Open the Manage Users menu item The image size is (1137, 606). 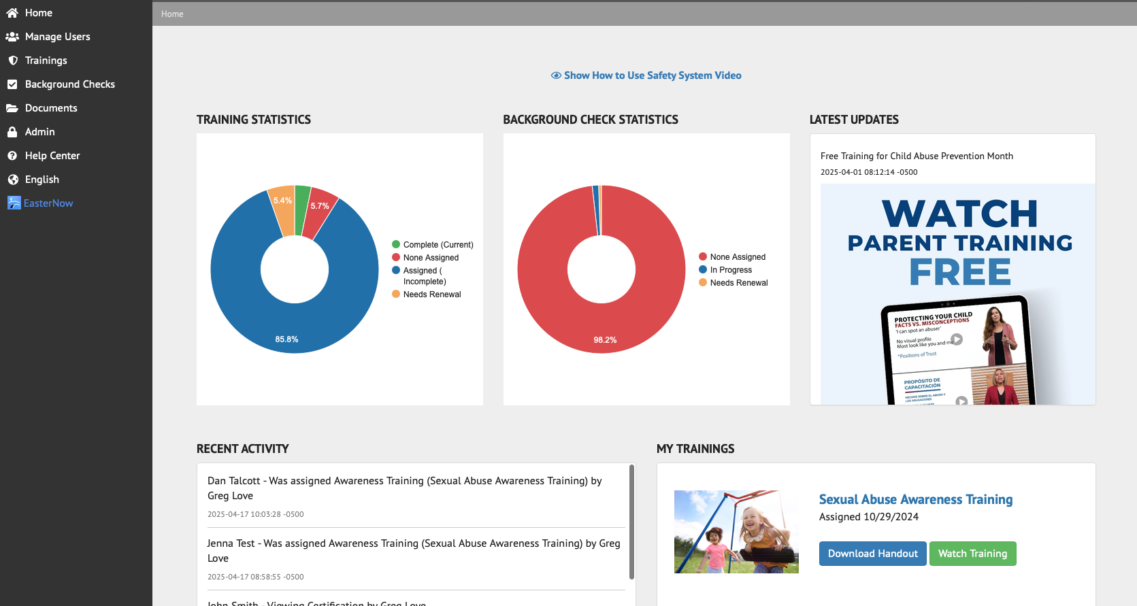point(57,37)
